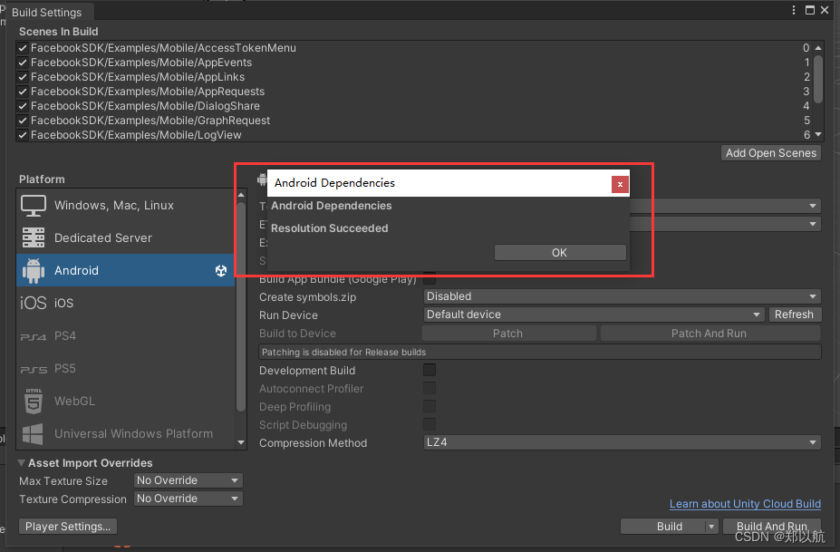Uncheck the DialogShare scene checkbox
840x552 pixels.
23,106
